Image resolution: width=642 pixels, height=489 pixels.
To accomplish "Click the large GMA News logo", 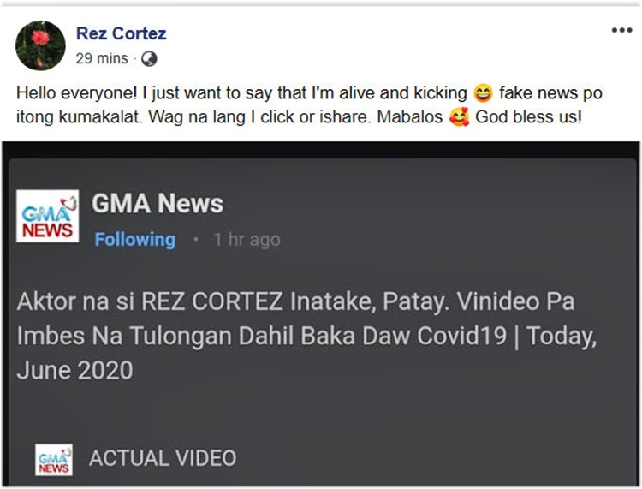I will (47, 216).
